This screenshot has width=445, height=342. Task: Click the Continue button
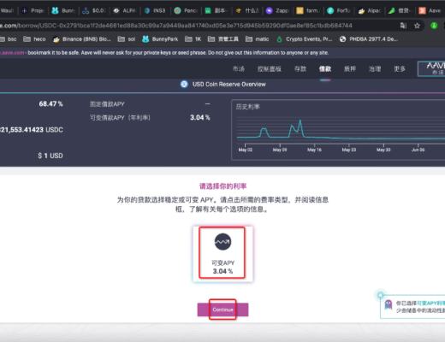[222, 310]
